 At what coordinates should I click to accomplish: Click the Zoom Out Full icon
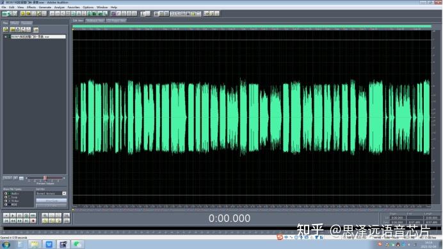click(58, 215)
